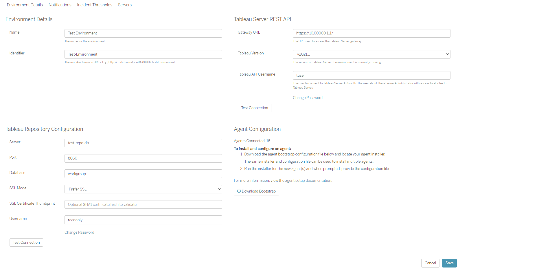Click into the Gateway URL field
This screenshot has height=273, width=539.
tap(371, 33)
